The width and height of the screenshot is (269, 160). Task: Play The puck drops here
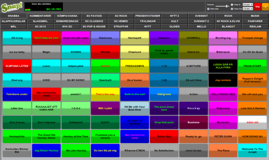[x=164, y=108]
